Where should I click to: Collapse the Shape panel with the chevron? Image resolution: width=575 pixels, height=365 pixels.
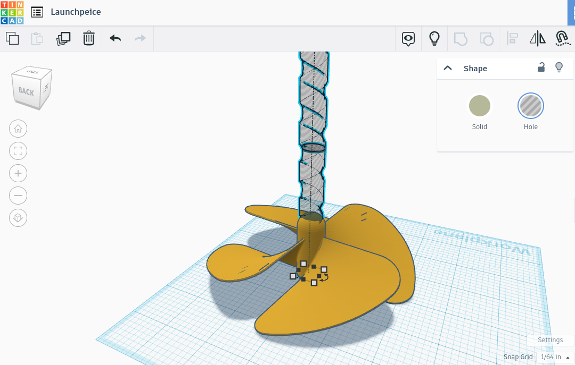point(448,67)
